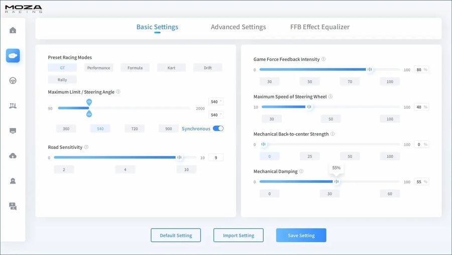Open FFB Effect Equalizer tab
452x255 pixels.
(x=320, y=27)
